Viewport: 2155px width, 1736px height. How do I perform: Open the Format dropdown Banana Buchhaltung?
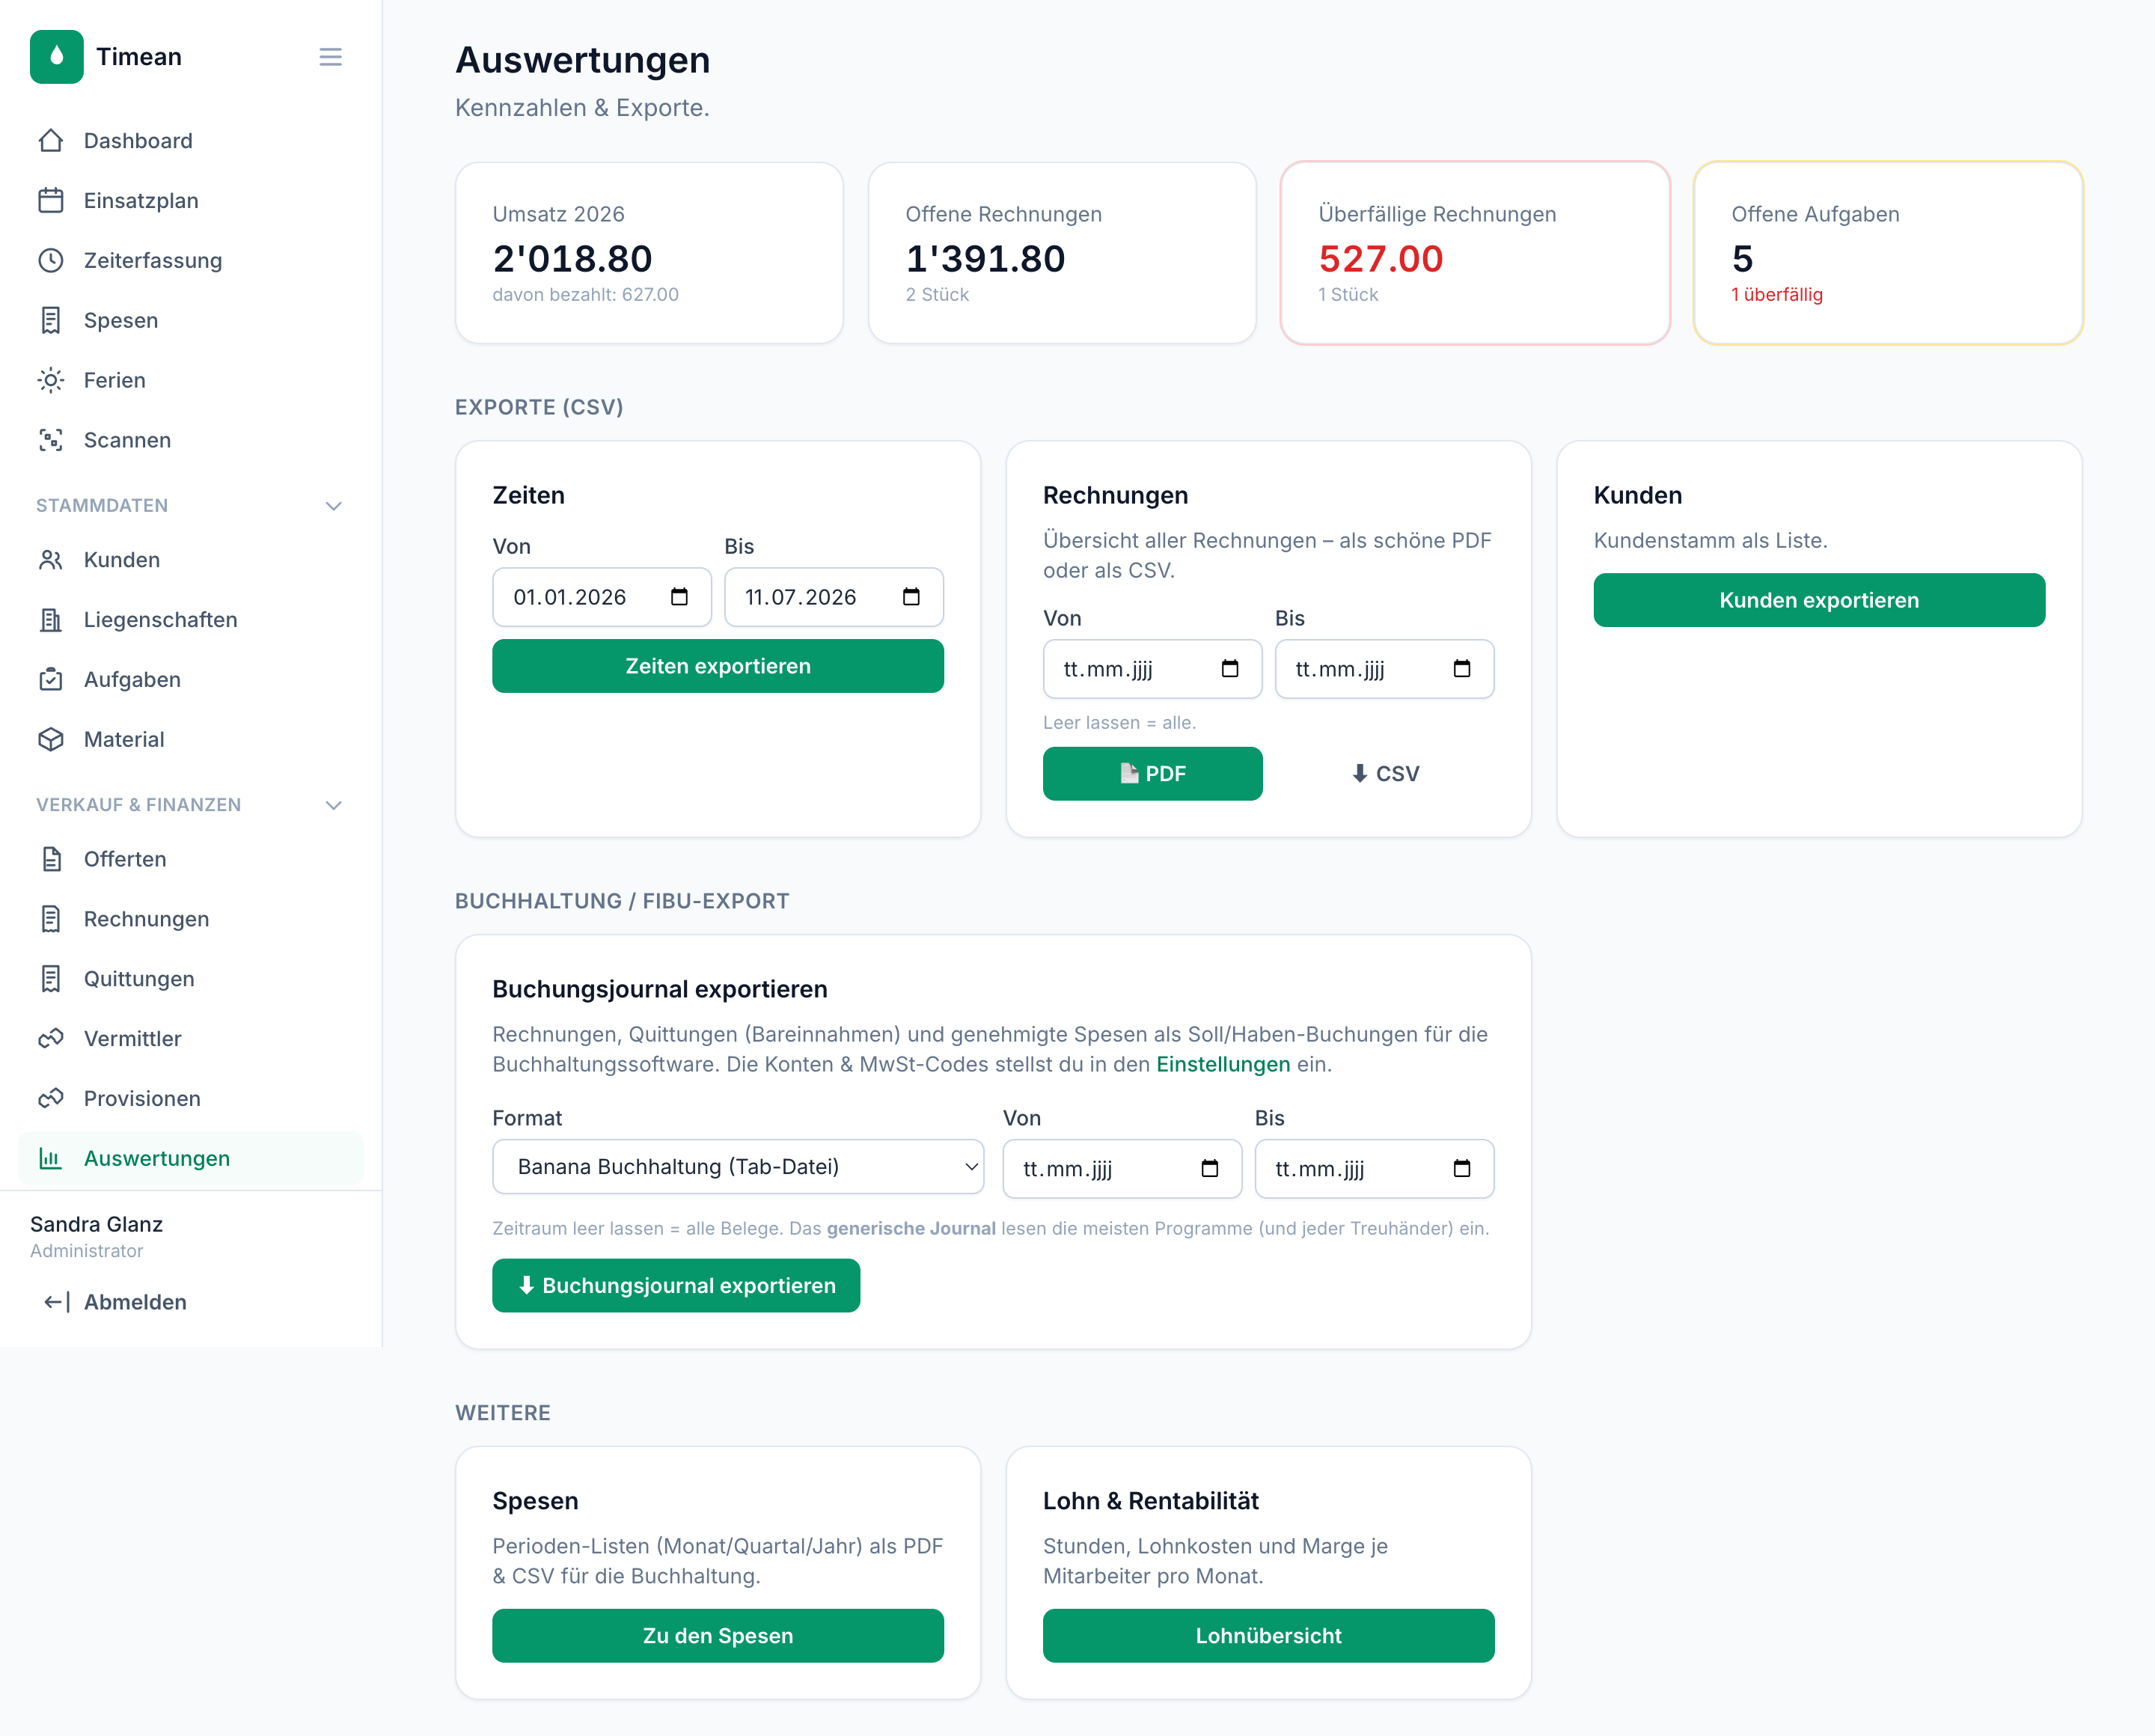[x=738, y=1167]
